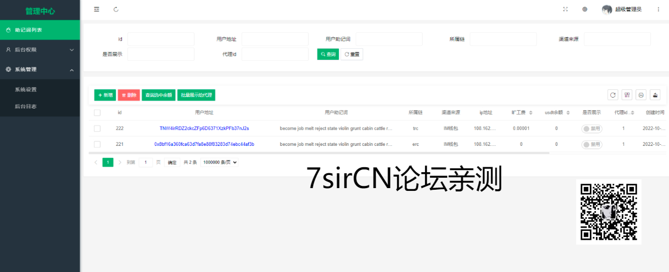Click the green 查询 search button
Viewport: 669px width, 272px height.
pos(328,54)
